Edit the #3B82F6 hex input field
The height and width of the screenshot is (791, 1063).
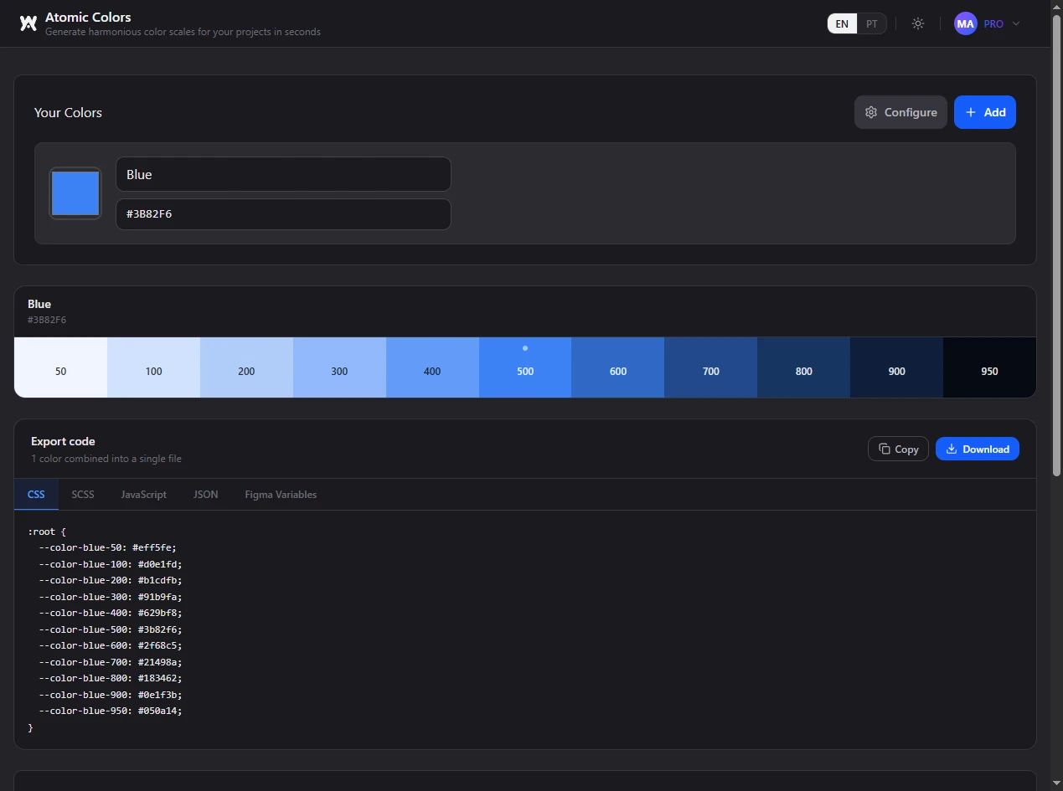(x=283, y=213)
